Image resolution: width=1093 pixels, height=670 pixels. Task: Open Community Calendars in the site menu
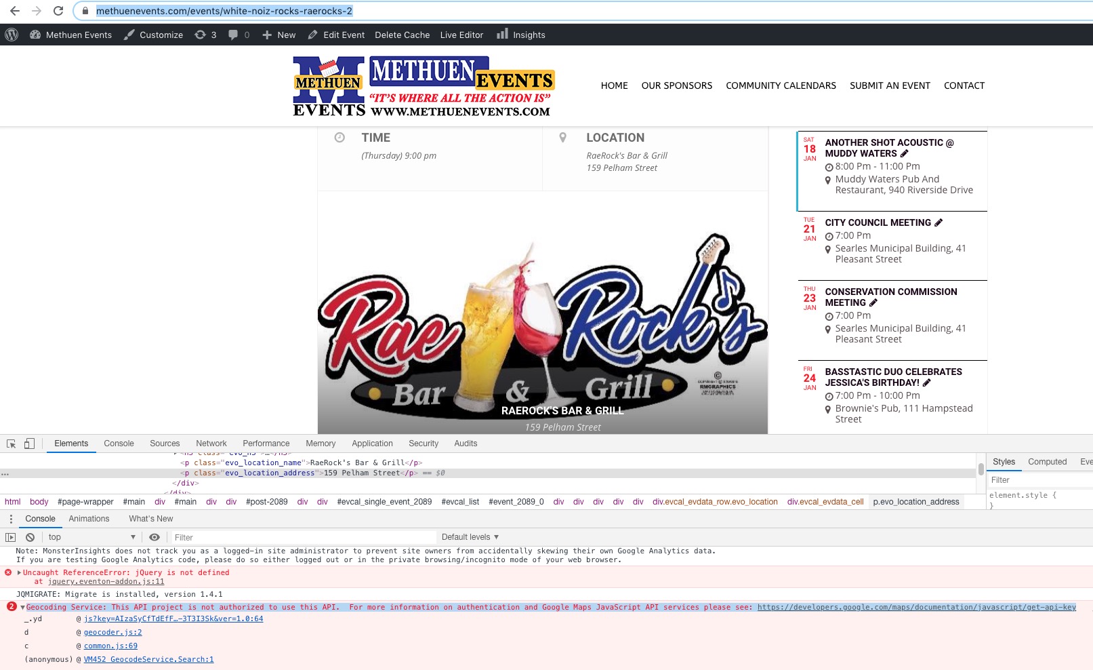click(x=781, y=85)
